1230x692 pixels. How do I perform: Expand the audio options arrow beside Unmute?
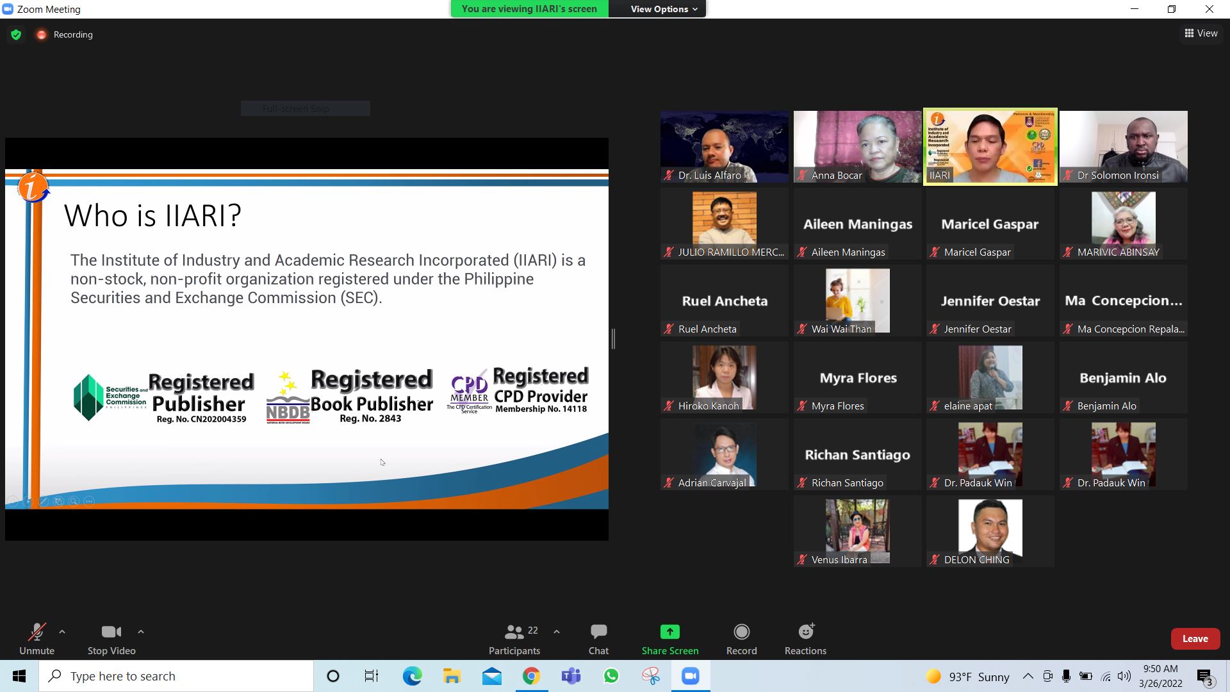(62, 632)
